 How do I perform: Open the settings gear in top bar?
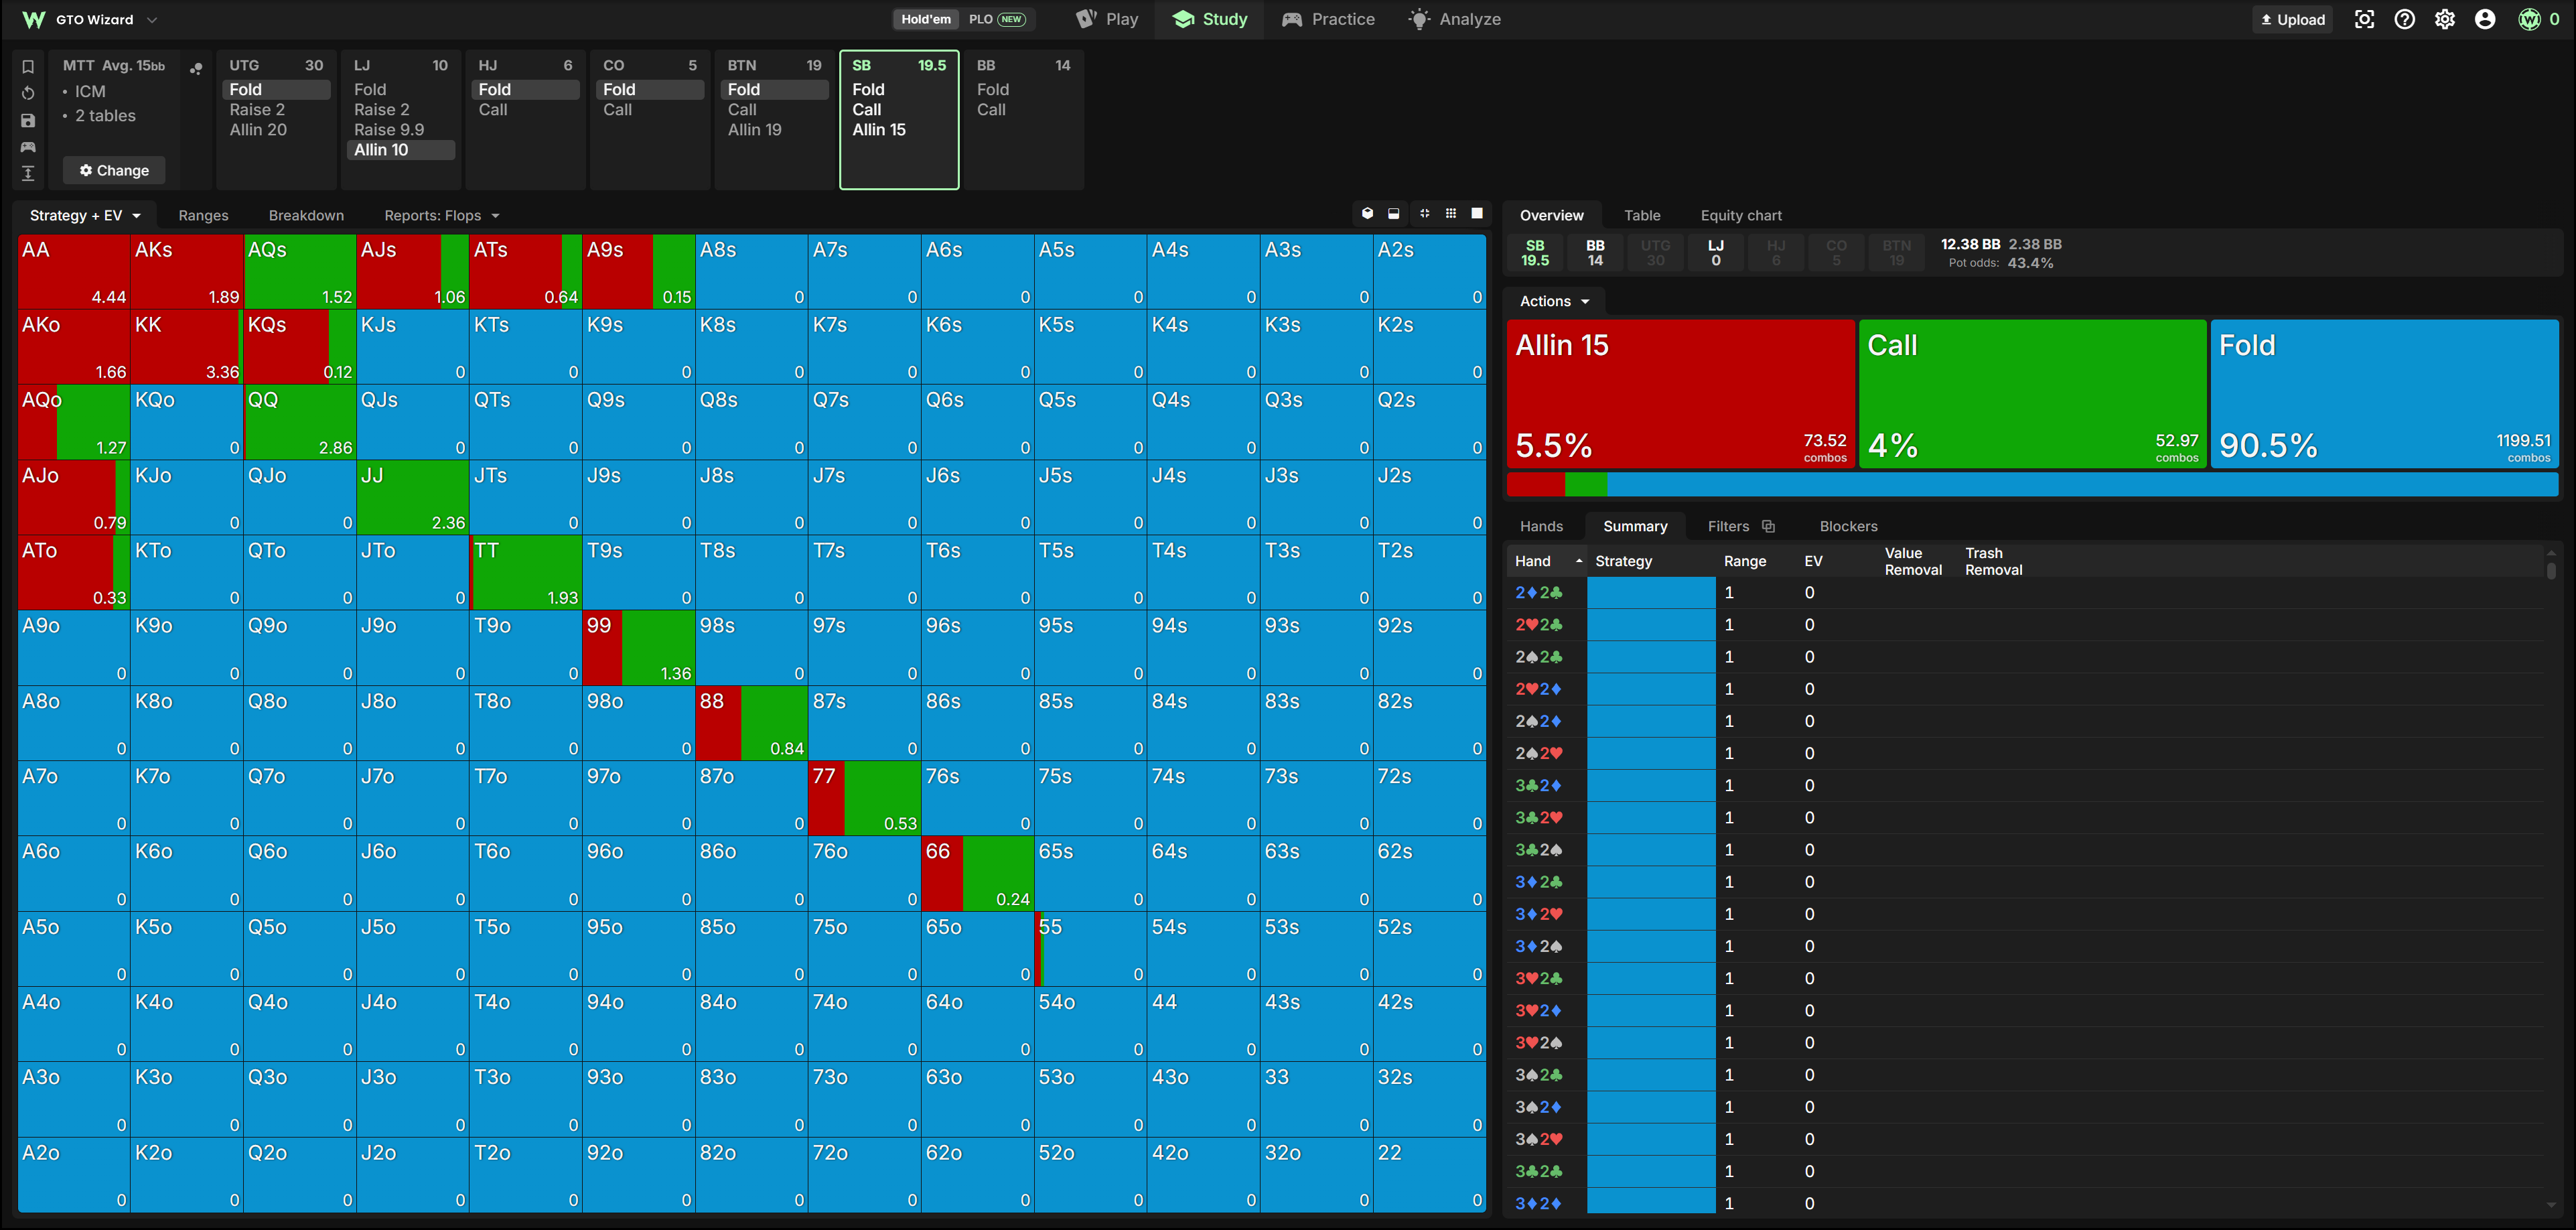click(x=2444, y=19)
